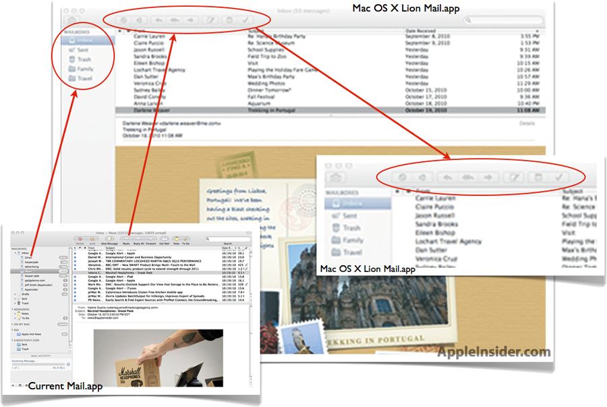Screen dimensions: 607x407
Task: Expand Drafts in Current Mail.app sidebar
Action: click(x=15, y=294)
